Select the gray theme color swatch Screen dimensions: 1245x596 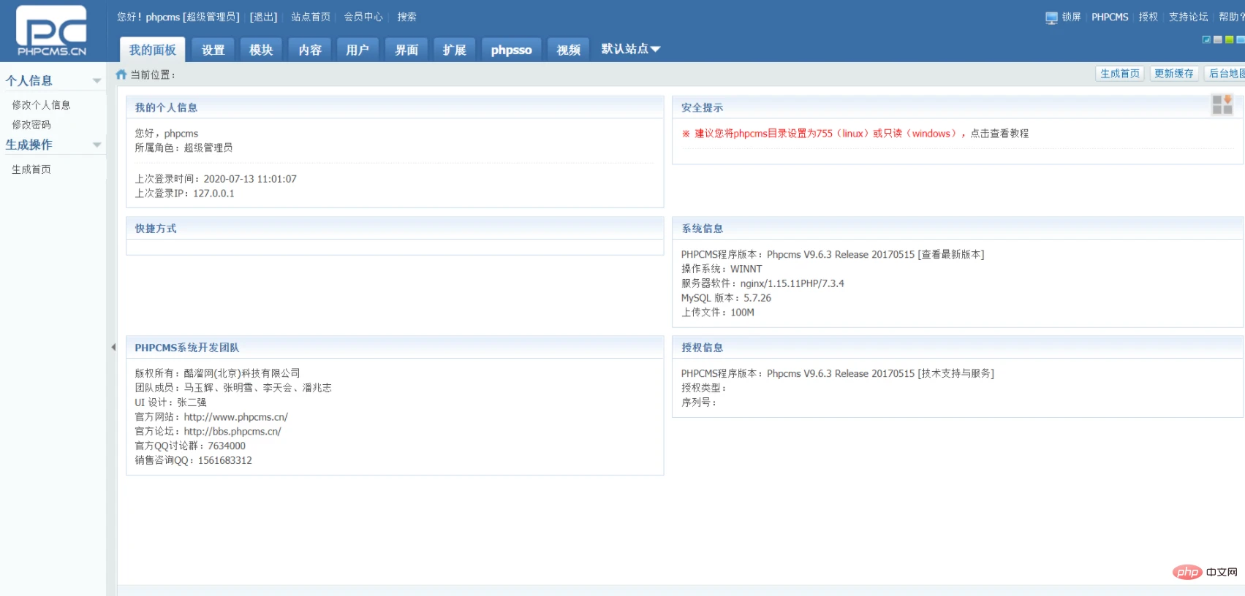1217,39
